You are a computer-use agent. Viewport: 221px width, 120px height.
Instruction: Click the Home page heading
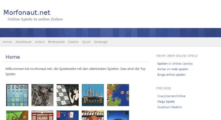pyautogui.click(x=13, y=57)
